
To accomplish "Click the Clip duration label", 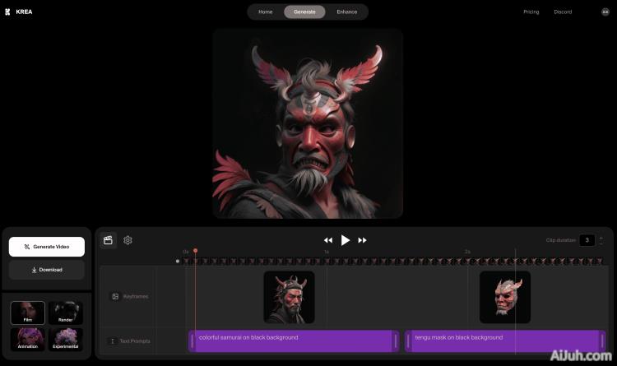I will click(561, 240).
